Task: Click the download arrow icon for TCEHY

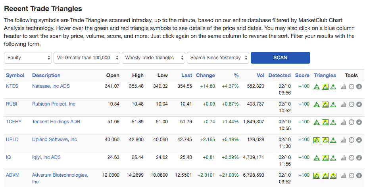Action: coord(359,122)
